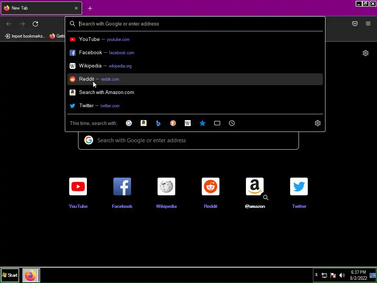Click the Back navigation arrow
The image size is (377, 283).
coord(9,24)
